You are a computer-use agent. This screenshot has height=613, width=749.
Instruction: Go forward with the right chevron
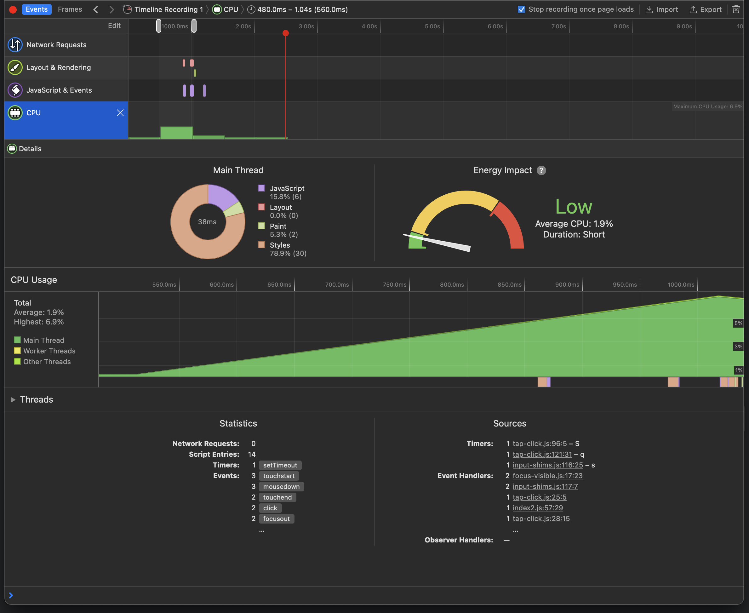(111, 9)
